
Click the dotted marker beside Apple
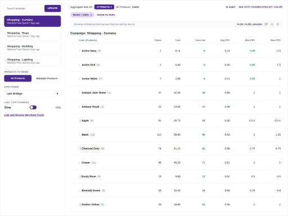(x=80, y=120)
